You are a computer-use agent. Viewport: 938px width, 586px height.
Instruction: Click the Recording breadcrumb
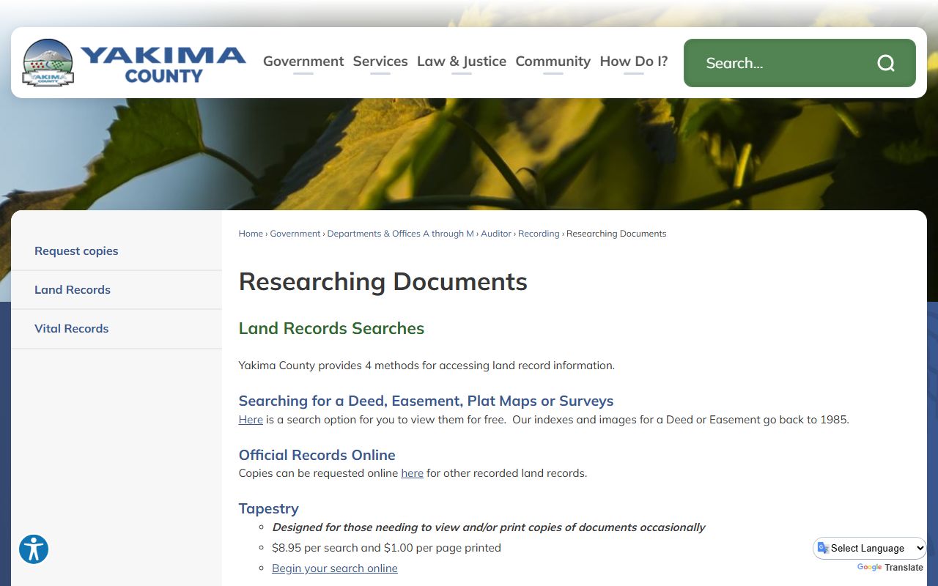pyautogui.click(x=539, y=234)
